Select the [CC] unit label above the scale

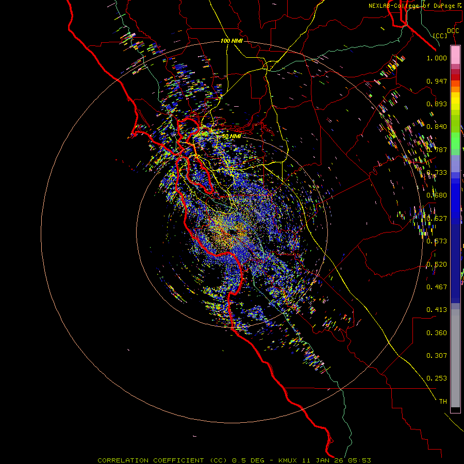tap(440, 36)
